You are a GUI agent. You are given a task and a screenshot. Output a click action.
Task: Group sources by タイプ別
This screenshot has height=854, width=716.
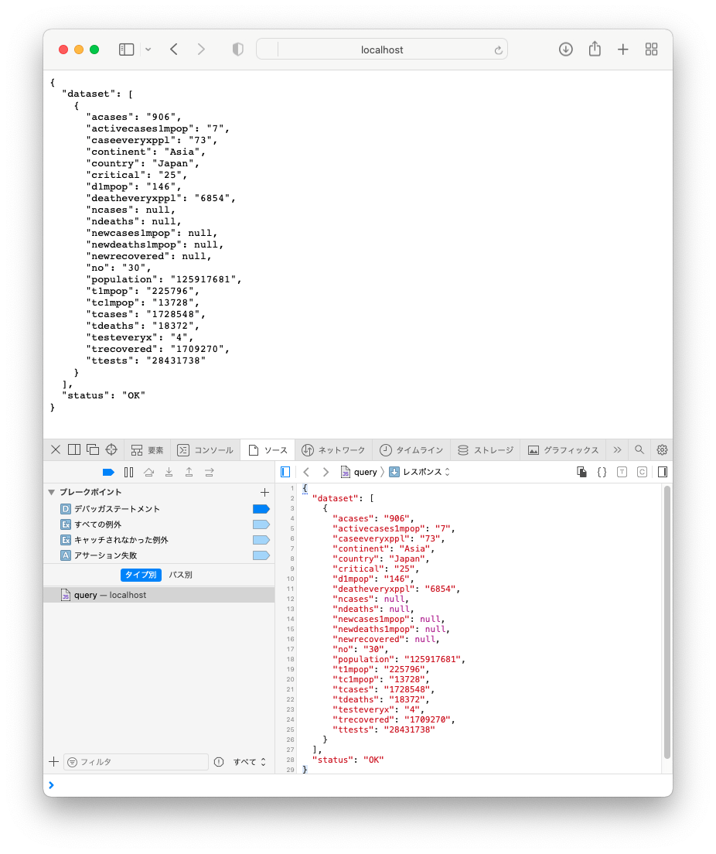141,575
